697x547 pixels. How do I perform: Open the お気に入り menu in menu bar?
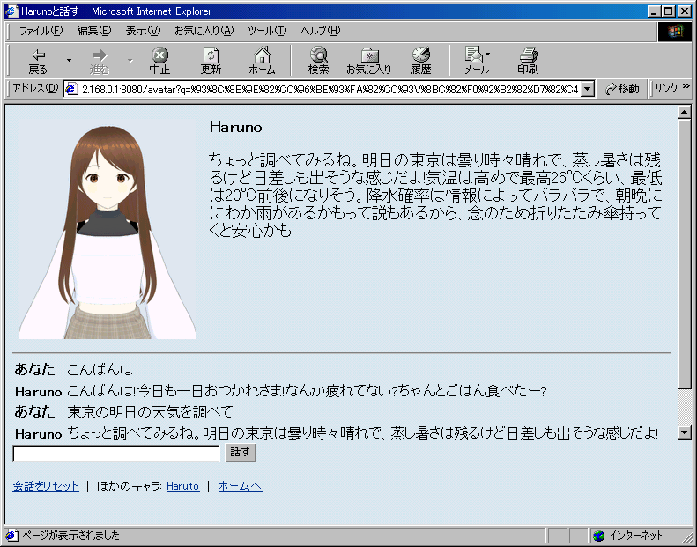click(x=204, y=31)
